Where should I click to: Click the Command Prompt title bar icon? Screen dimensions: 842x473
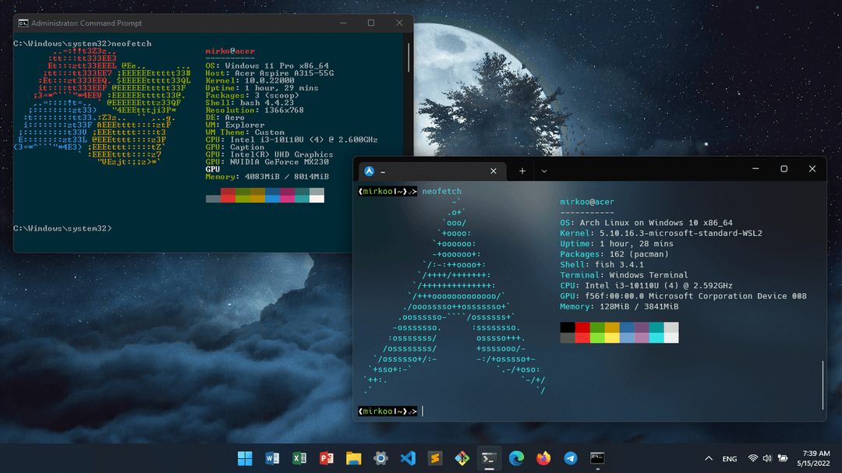point(23,23)
